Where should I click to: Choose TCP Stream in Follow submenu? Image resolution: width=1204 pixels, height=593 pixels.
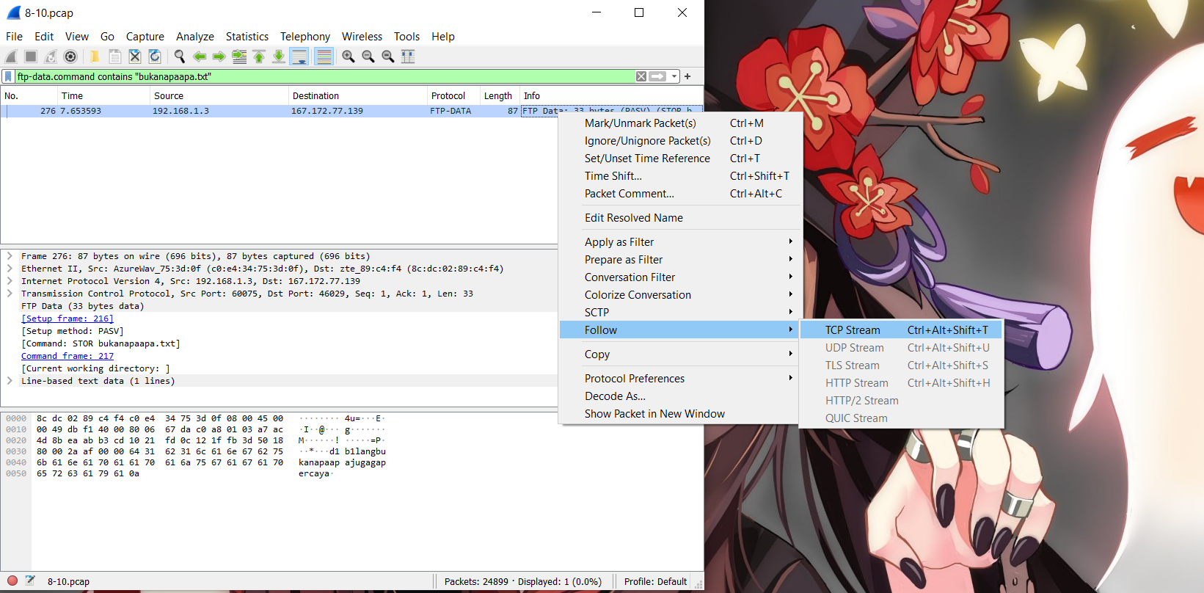coord(901,330)
